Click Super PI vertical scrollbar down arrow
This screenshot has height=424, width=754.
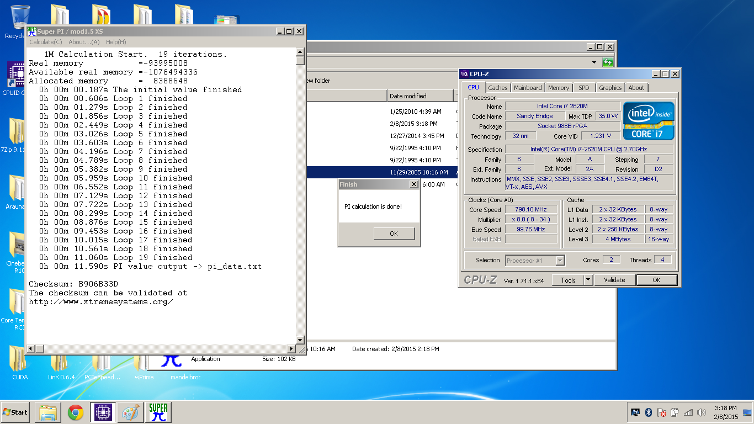click(x=300, y=340)
